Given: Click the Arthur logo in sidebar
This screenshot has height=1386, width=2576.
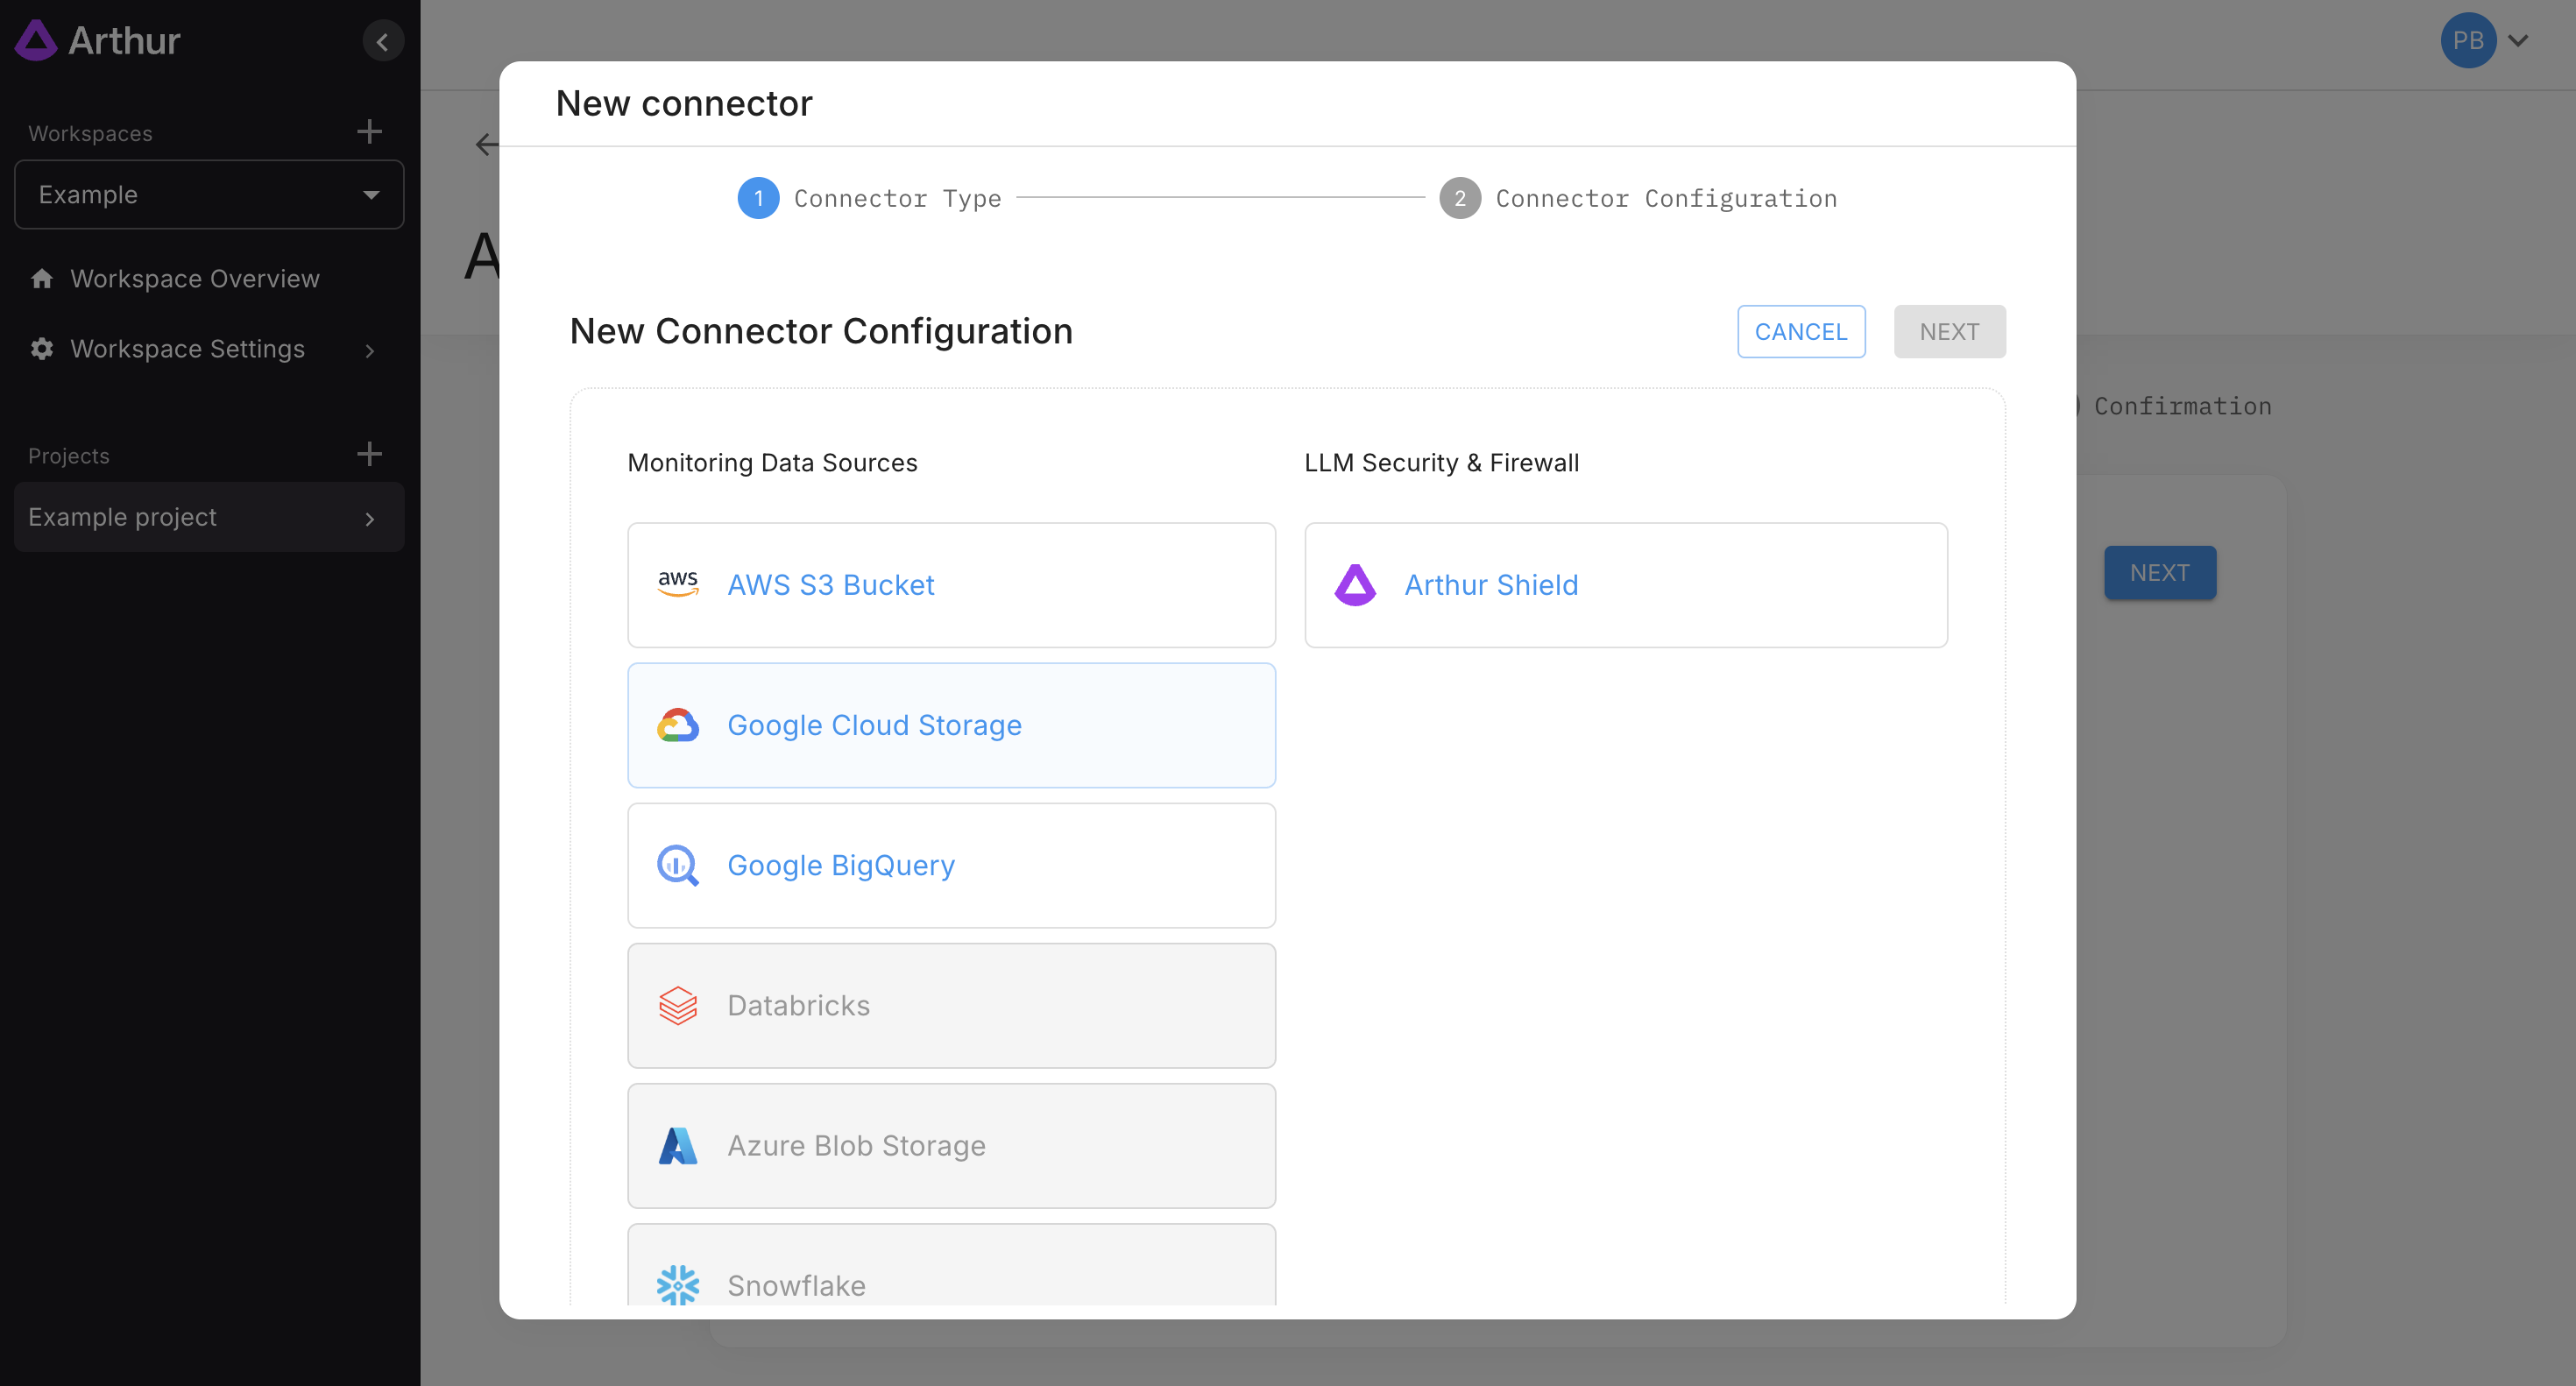Looking at the screenshot, I should tap(98, 41).
